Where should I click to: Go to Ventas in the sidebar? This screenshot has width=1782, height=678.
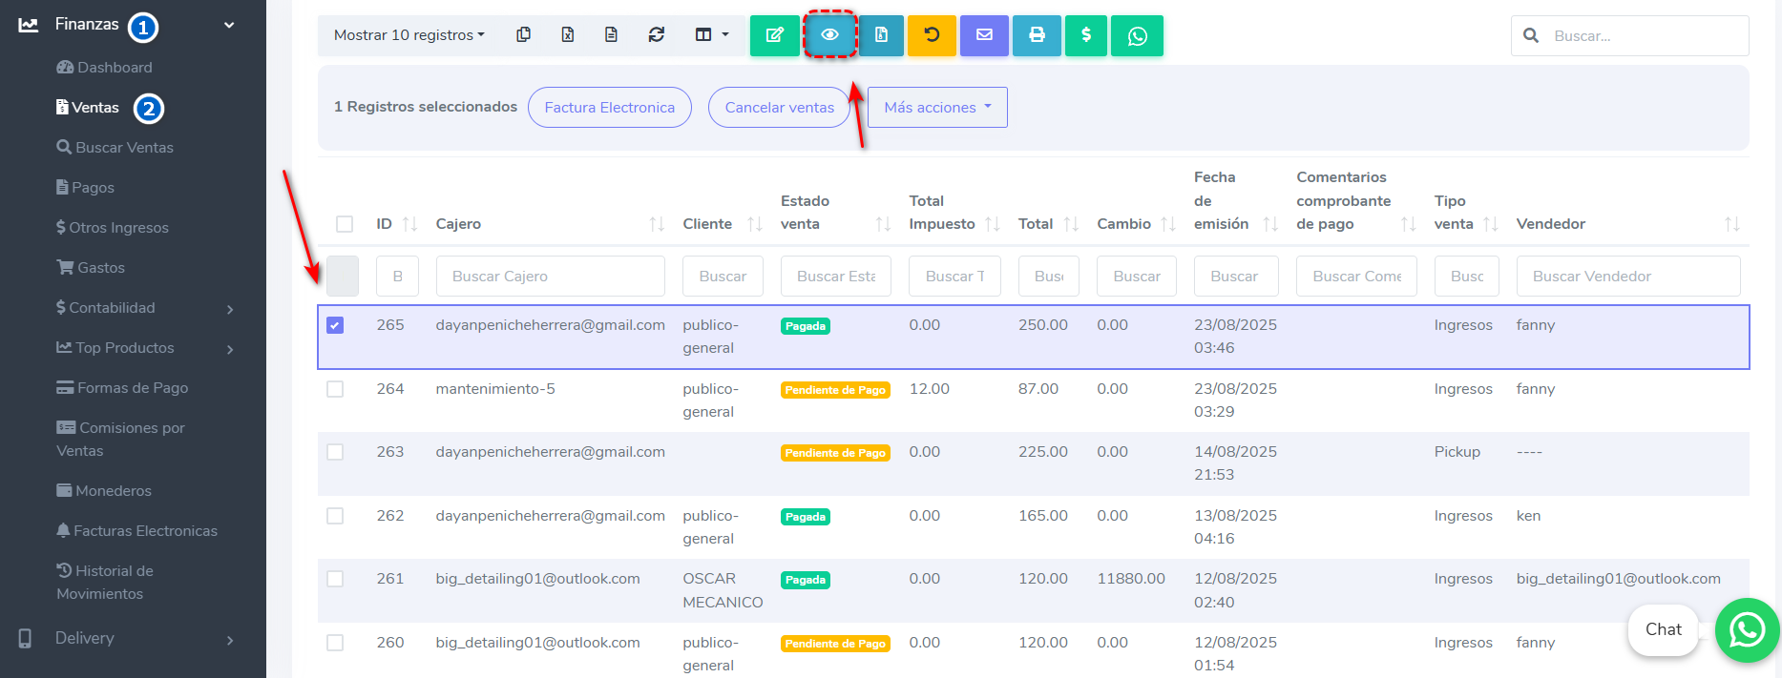point(88,108)
